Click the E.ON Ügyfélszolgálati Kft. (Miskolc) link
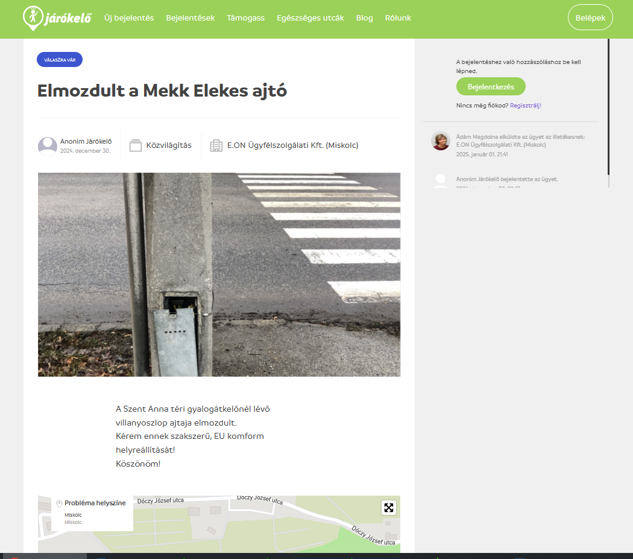 292,145
